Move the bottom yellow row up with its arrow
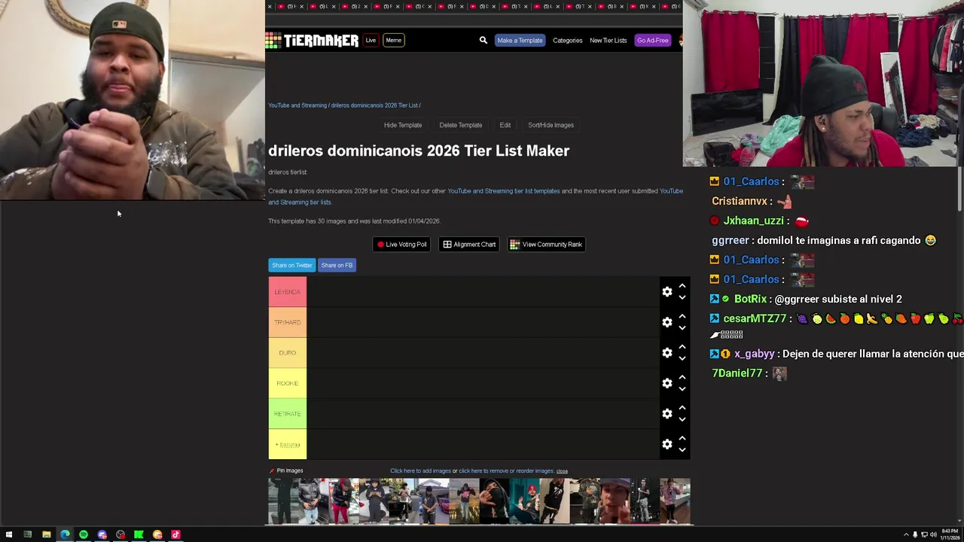 [x=682, y=438]
